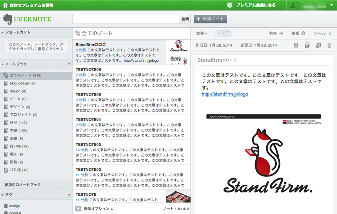The width and height of the screenshot is (337, 214).
Task: Collapse the ノートブック section triangle
Action: tap(3, 64)
